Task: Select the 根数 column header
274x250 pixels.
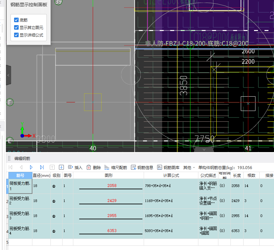Action: (251, 175)
